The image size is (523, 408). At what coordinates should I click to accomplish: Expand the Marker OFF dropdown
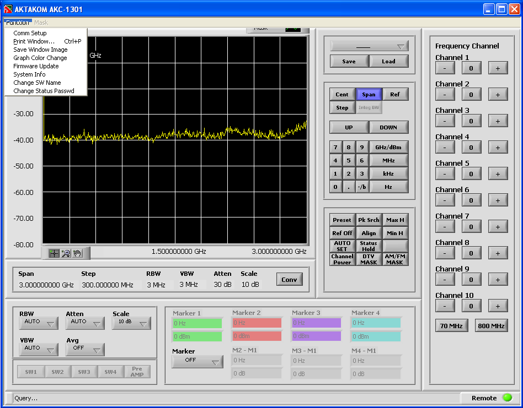pyautogui.click(x=197, y=361)
